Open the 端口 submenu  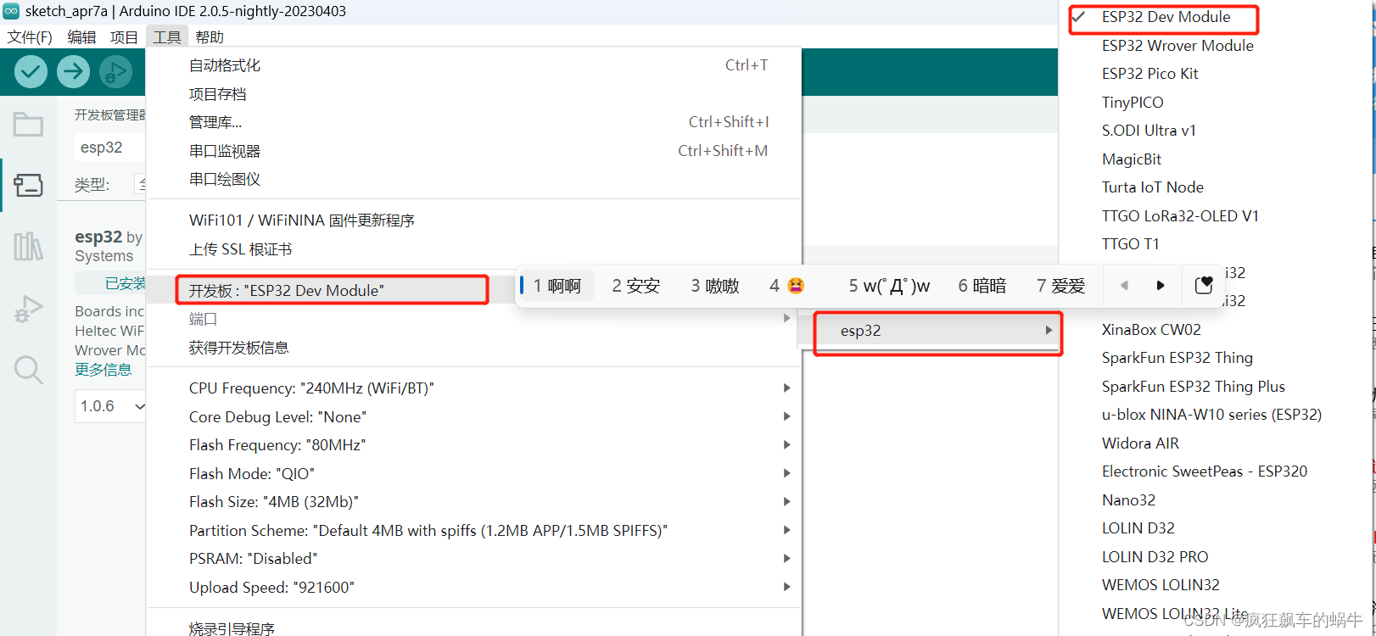[x=473, y=319]
